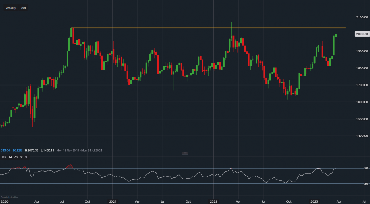The width and height of the screenshot is (370, 204).
Task: Click the RSI oversold value 30 in legend
Action: pos(21,157)
